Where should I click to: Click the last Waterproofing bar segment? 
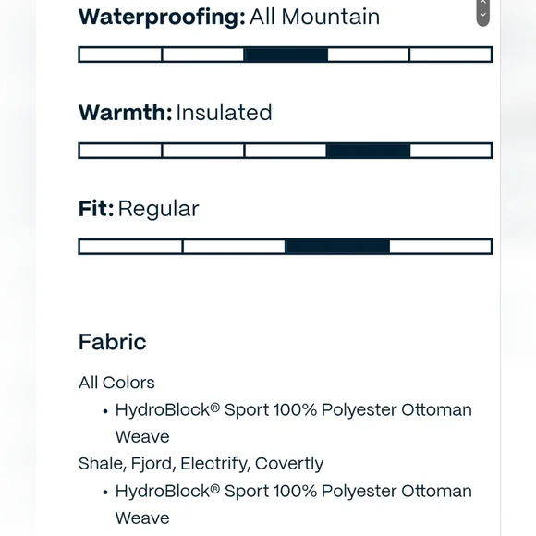pyautogui.click(x=451, y=55)
